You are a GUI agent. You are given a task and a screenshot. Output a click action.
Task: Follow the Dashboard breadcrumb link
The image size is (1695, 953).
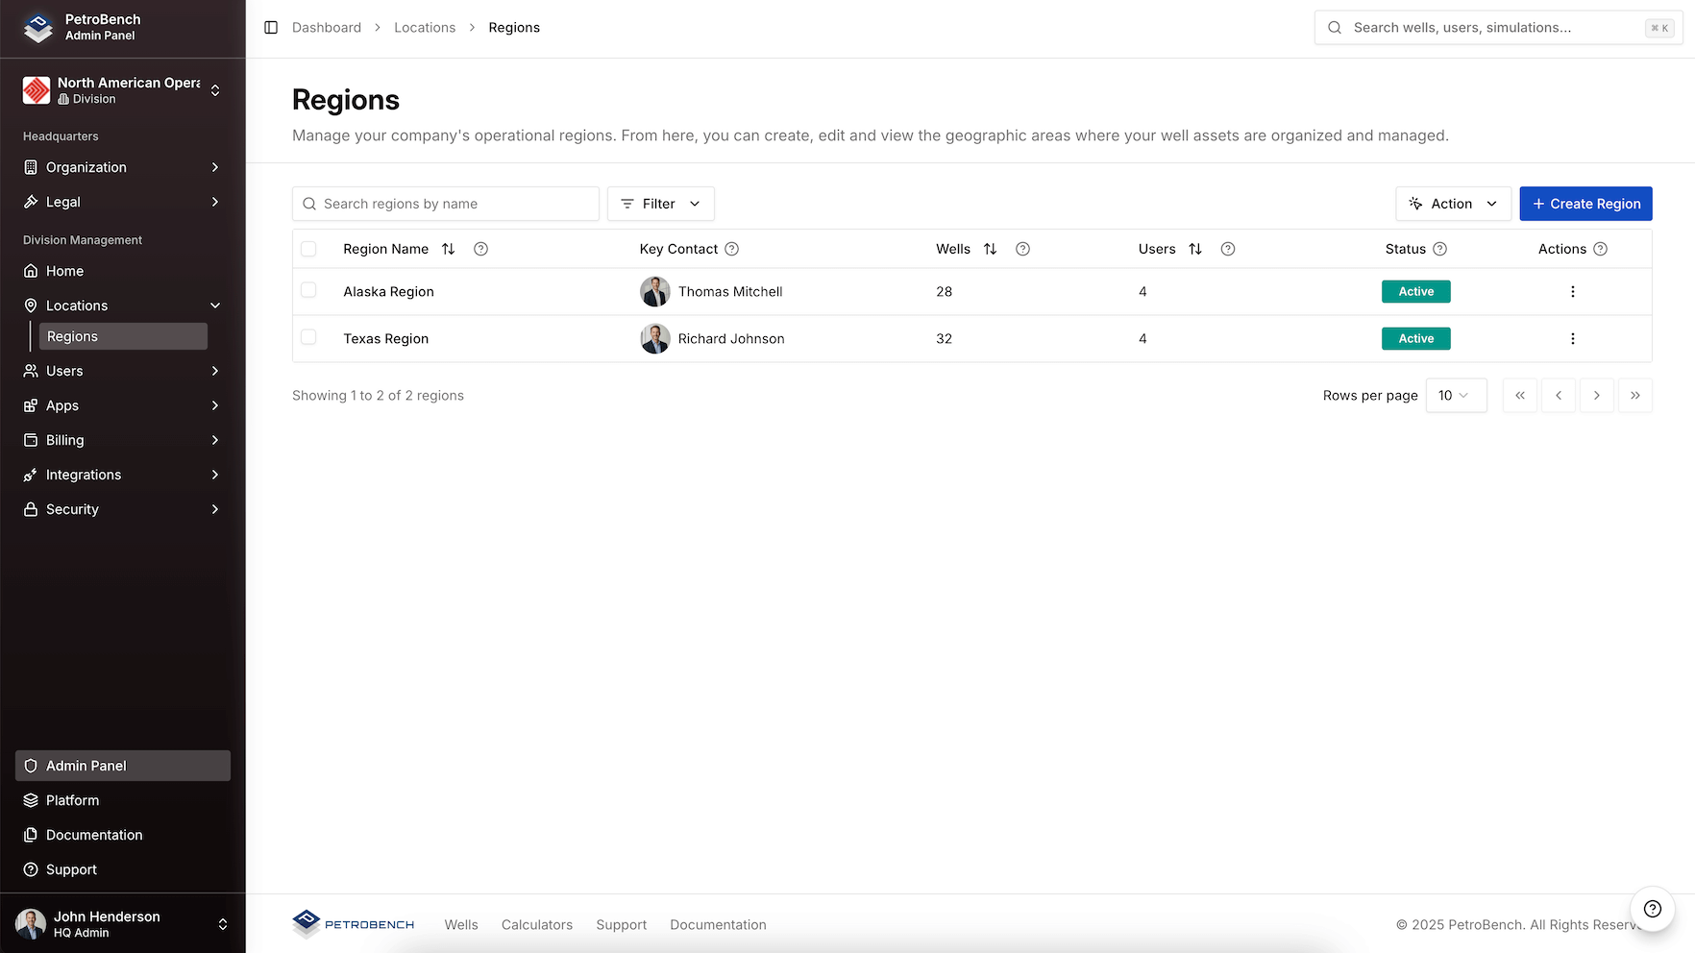[x=326, y=28]
